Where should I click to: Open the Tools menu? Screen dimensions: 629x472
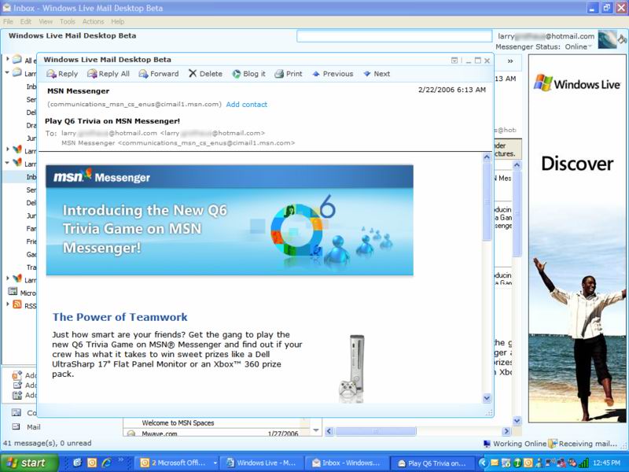pyautogui.click(x=68, y=22)
